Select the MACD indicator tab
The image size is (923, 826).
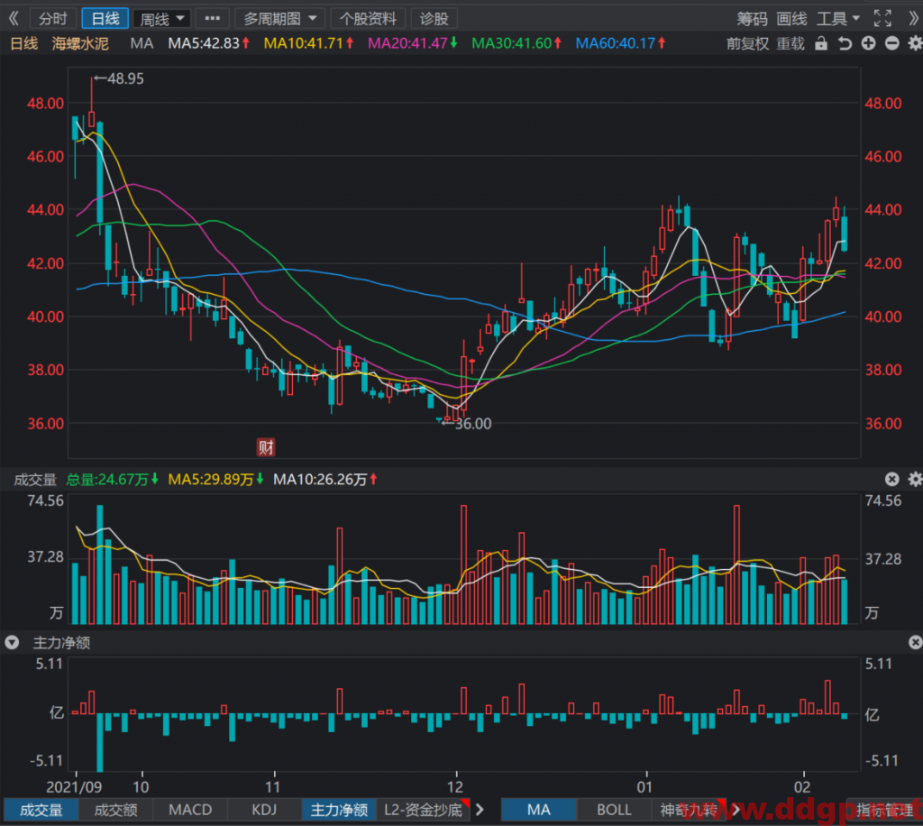[190, 810]
